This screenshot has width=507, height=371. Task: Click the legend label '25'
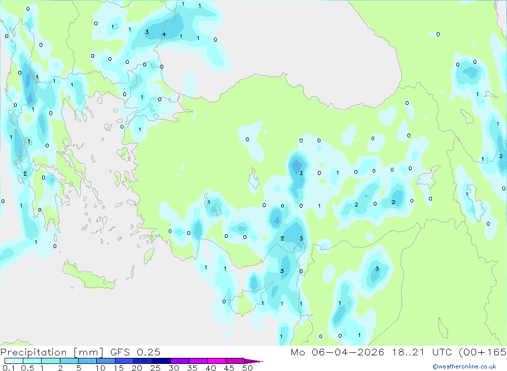click(156, 368)
